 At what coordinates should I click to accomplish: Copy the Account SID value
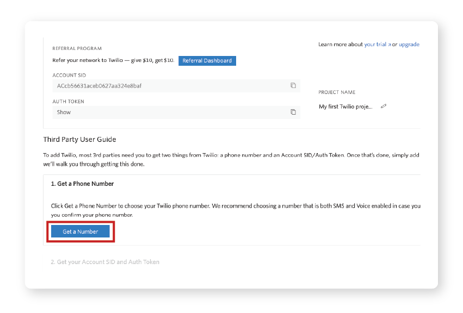pyautogui.click(x=293, y=85)
